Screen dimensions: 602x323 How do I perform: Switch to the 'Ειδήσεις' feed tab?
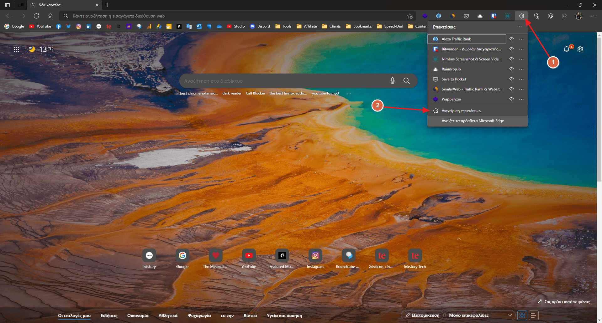[109, 315]
